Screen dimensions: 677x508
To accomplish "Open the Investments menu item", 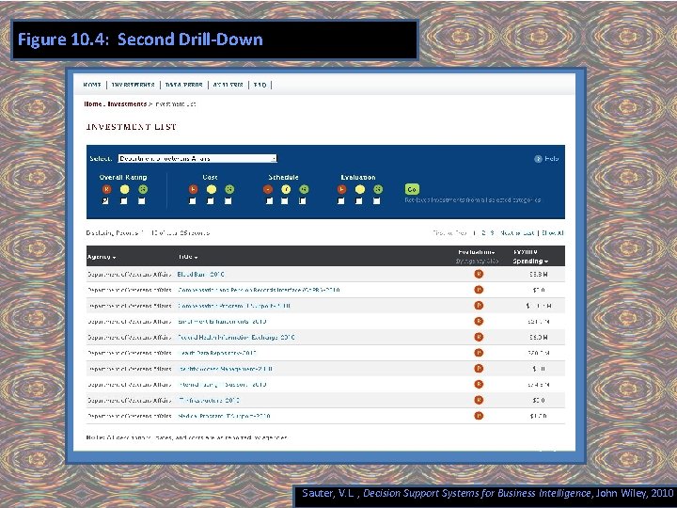I will (x=133, y=85).
